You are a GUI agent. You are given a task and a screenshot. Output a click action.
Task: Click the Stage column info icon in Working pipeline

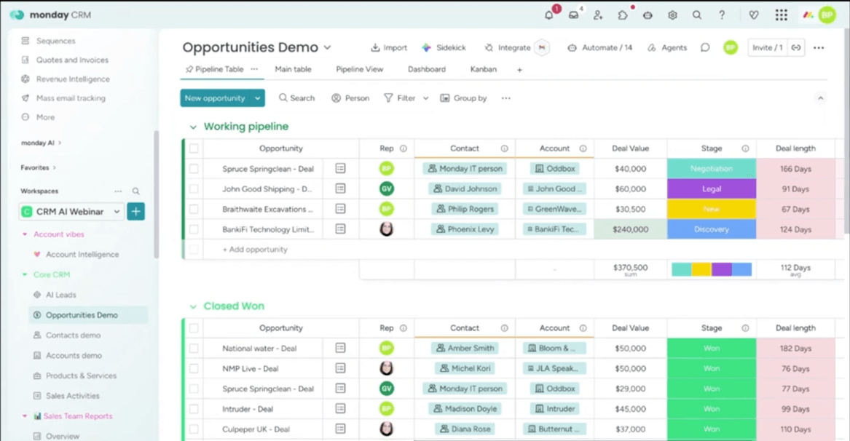(x=745, y=148)
